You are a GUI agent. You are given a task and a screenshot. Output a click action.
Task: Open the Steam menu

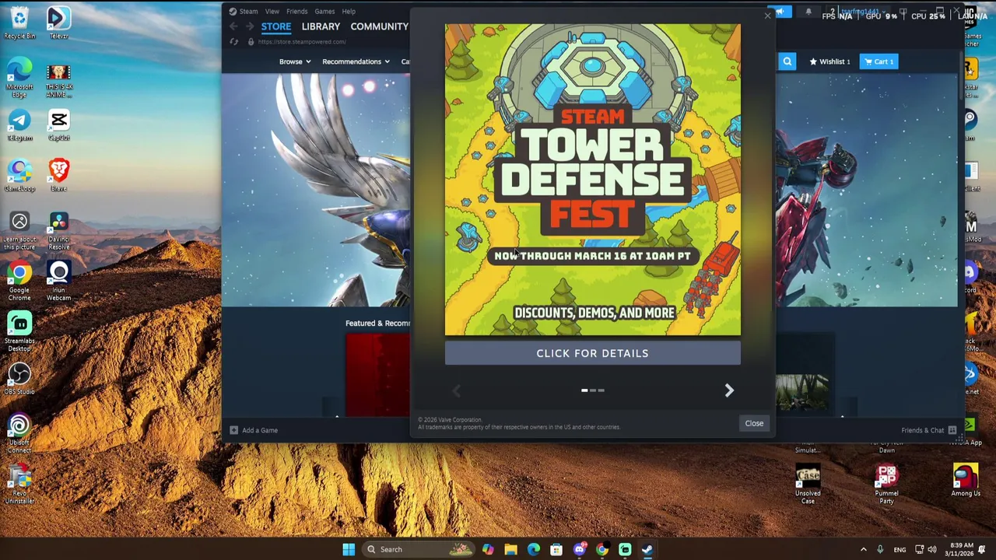pyautogui.click(x=248, y=12)
